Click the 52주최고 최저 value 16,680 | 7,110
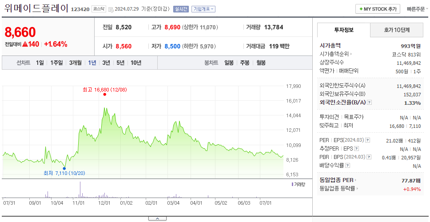 405,126
